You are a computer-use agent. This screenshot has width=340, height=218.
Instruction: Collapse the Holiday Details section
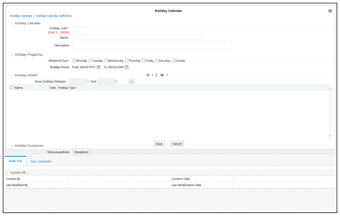click(x=12, y=75)
